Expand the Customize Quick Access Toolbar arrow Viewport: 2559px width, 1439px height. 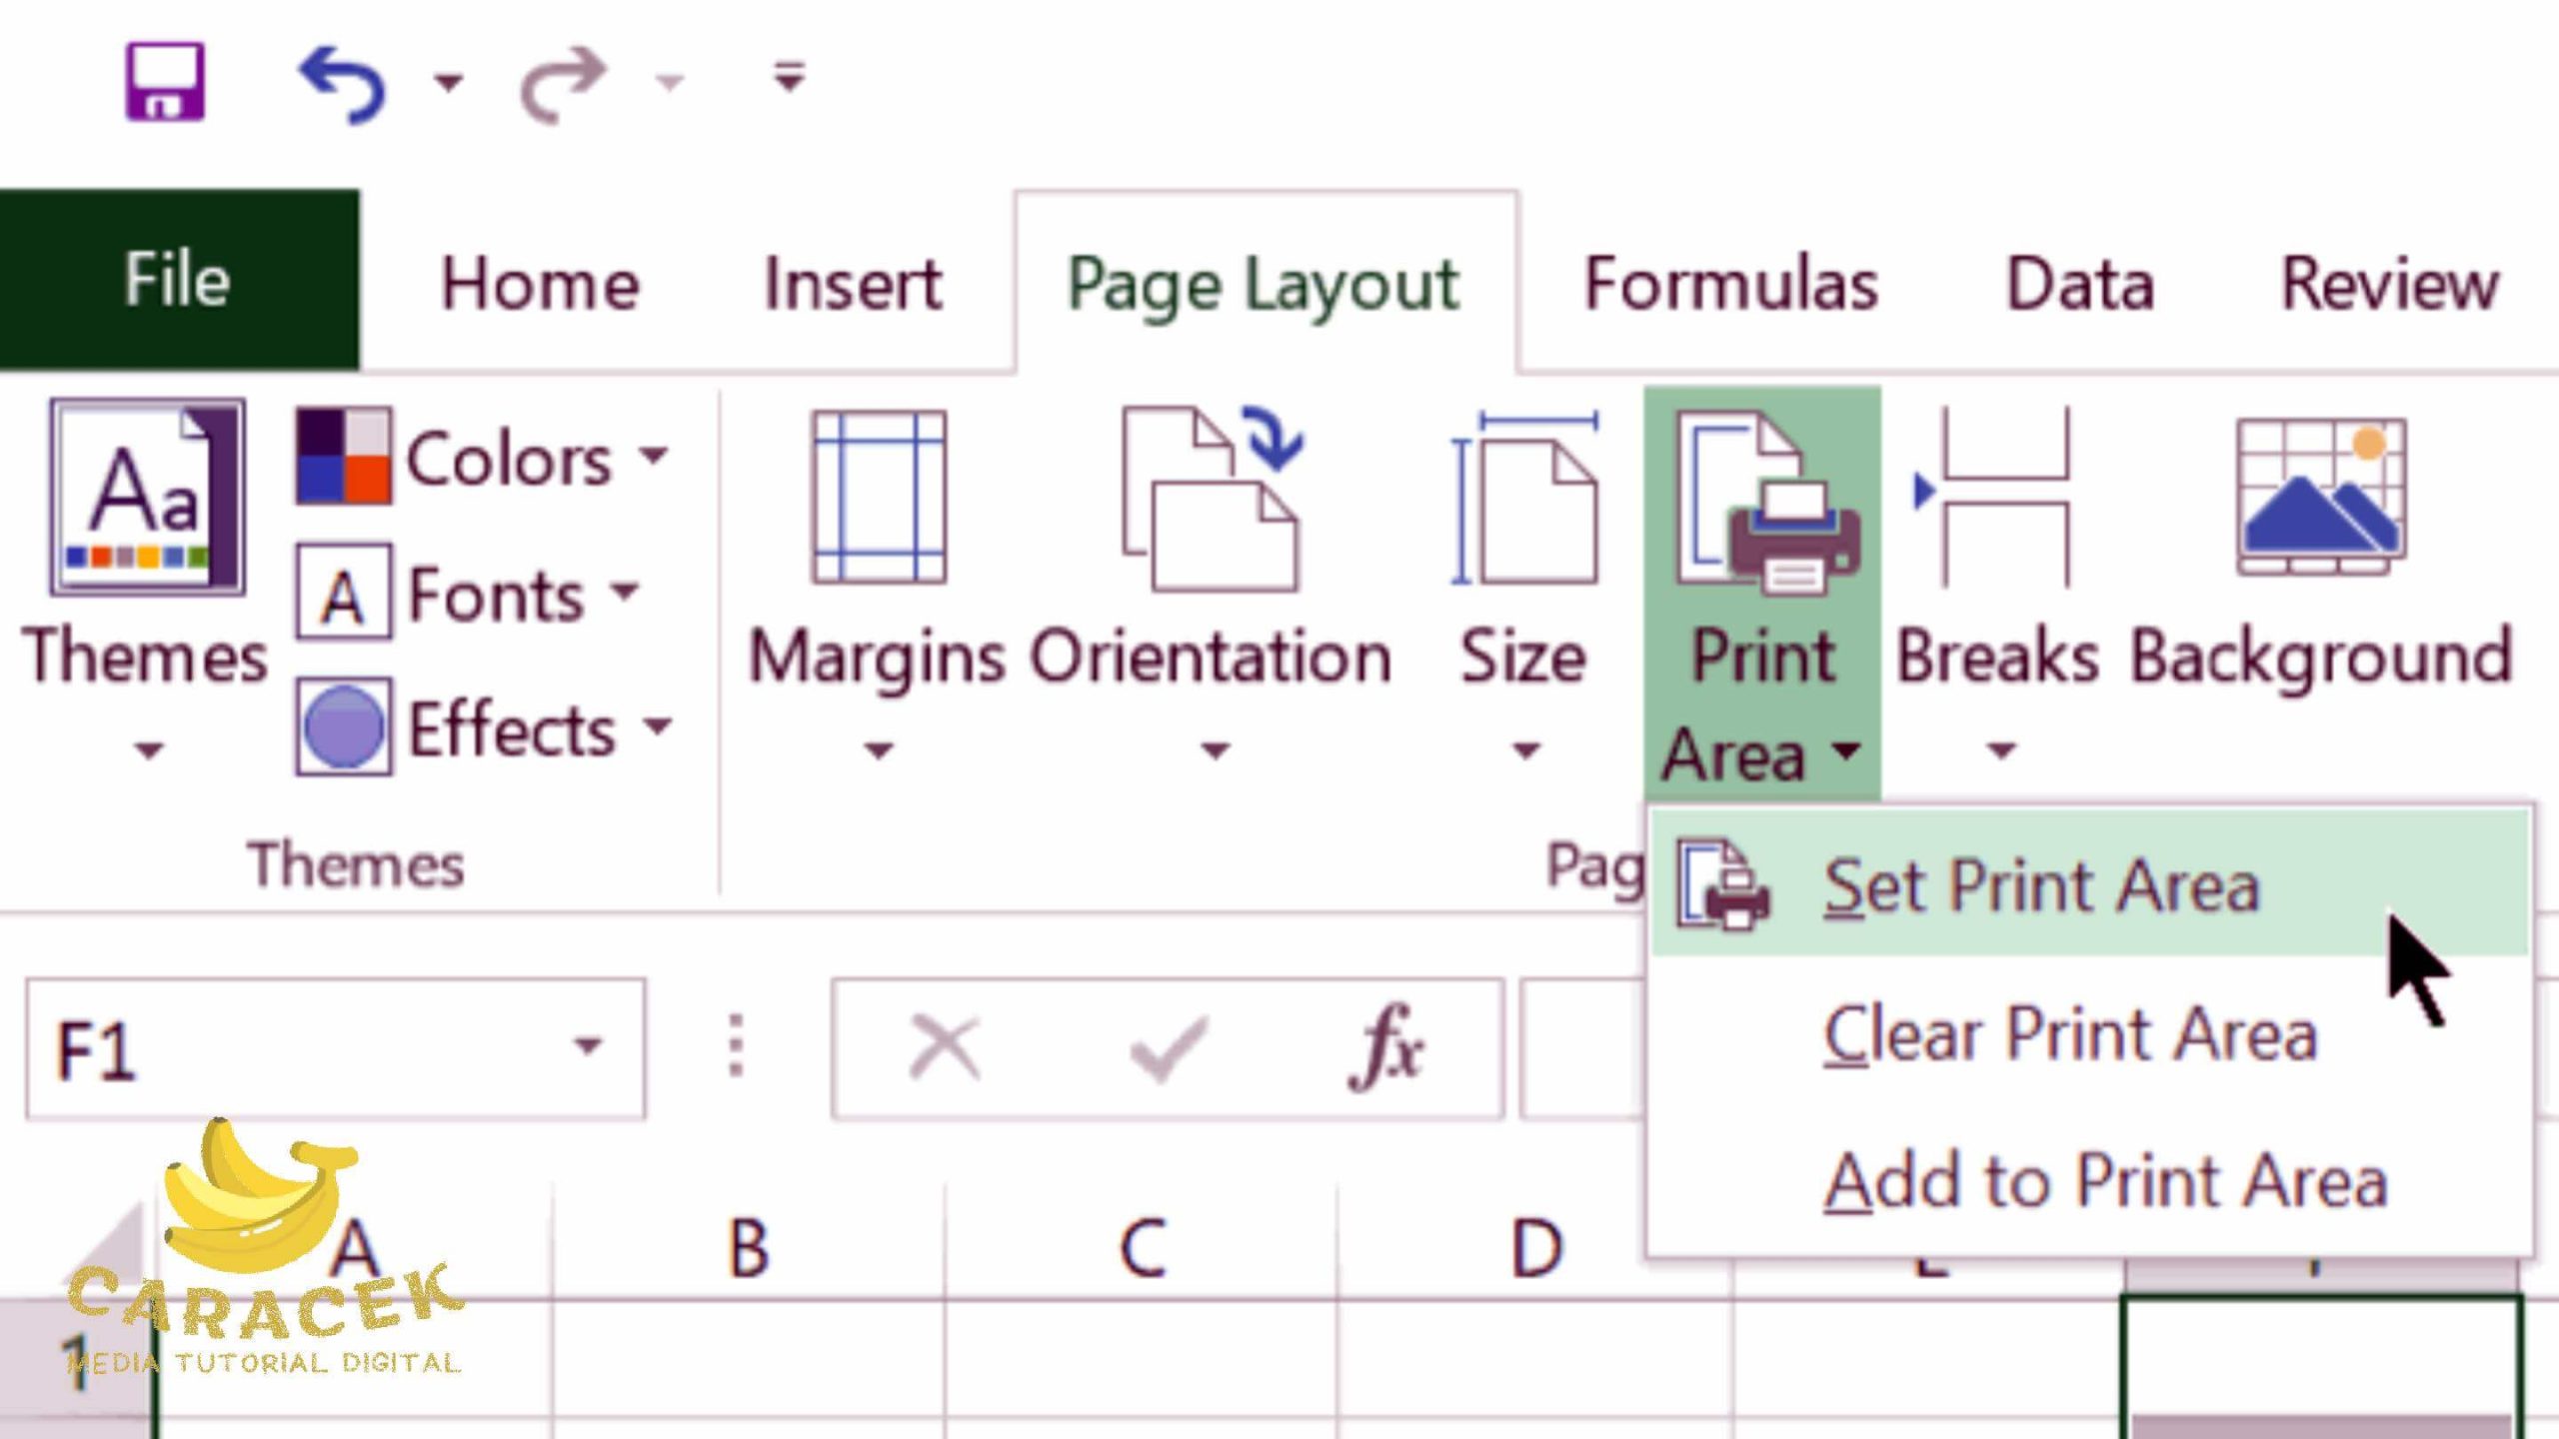[x=790, y=78]
